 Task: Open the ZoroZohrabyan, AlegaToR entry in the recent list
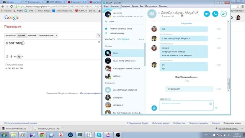[x=123, y=90]
